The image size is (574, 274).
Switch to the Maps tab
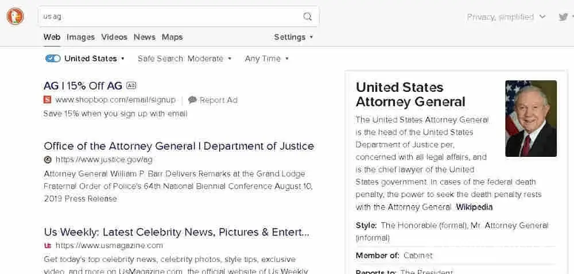(172, 37)
